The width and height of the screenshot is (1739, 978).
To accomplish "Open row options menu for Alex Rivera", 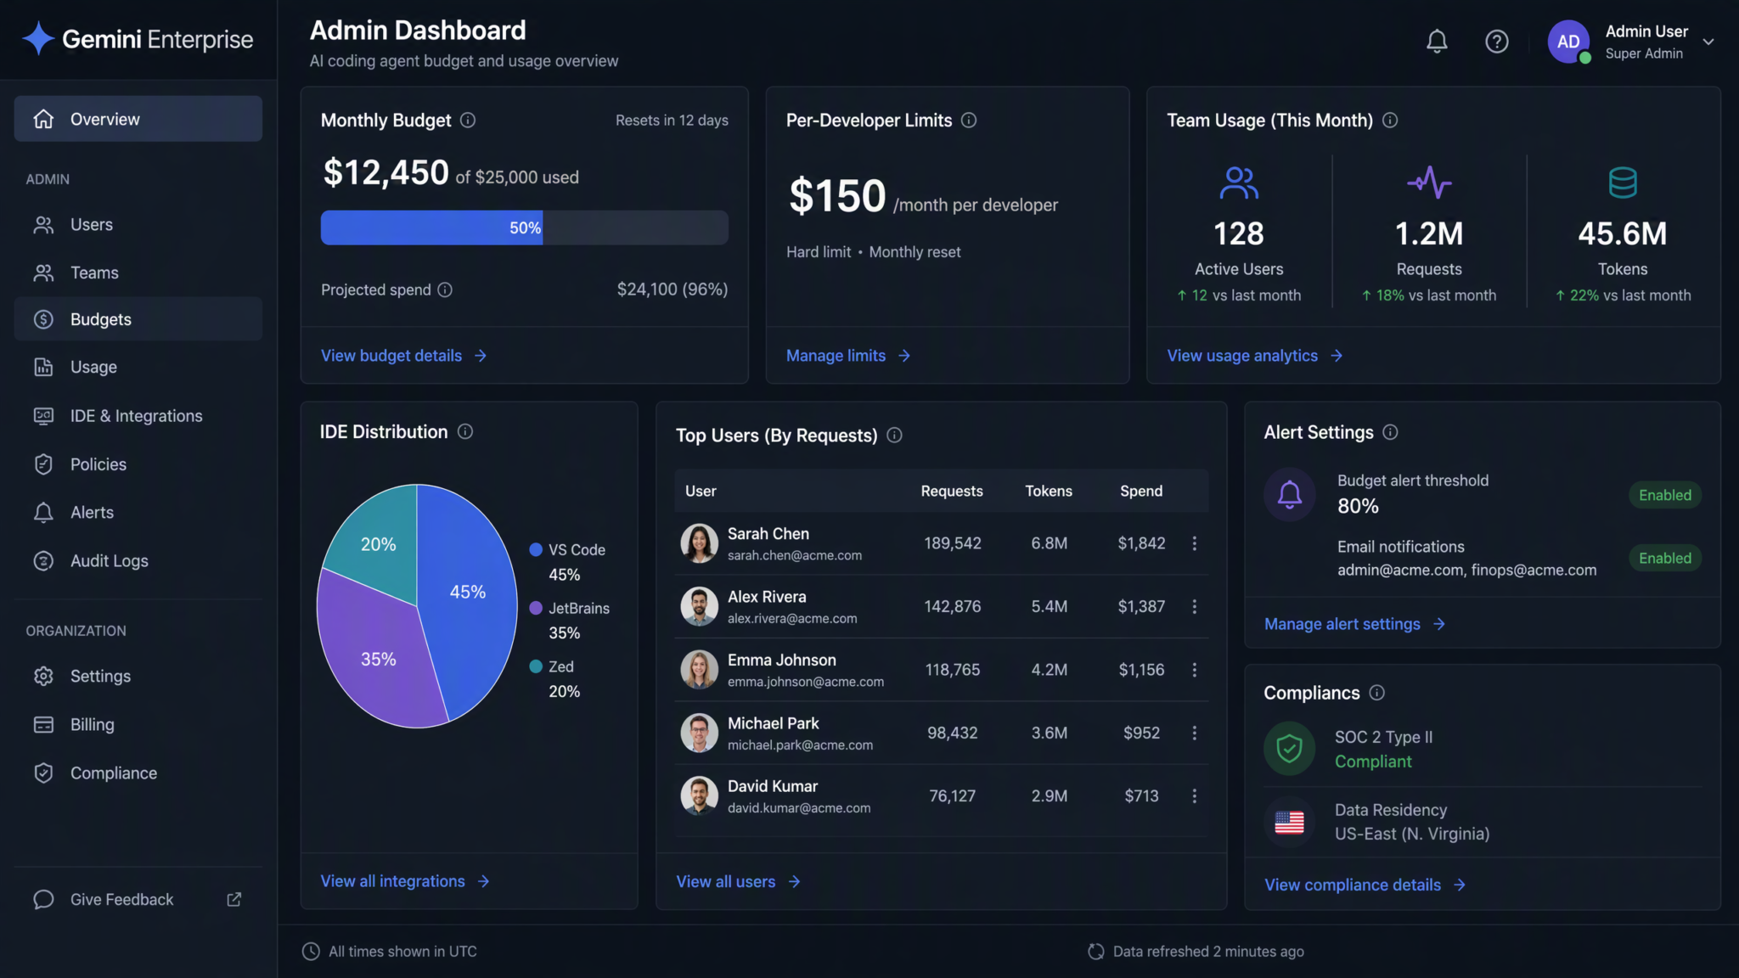I will [x=1195, y=606].
